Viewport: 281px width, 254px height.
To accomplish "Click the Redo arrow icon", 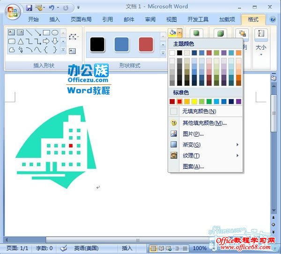I will 66,7.
